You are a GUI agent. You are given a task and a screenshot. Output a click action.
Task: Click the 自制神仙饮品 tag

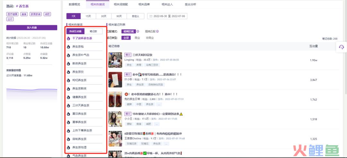tap(156, 85)
